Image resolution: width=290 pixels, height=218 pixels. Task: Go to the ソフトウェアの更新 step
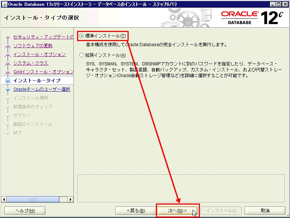click(x=33, y=46)
